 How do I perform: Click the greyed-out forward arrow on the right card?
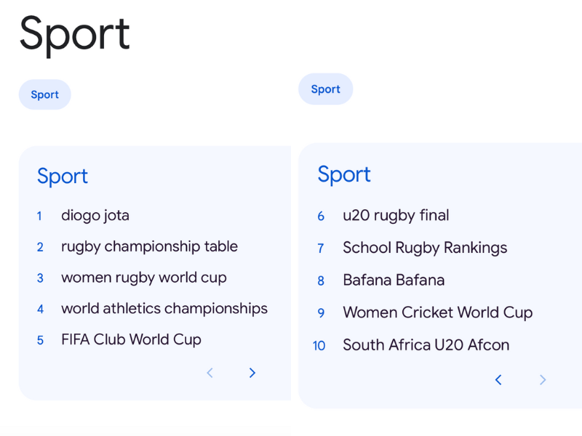point(543,379)
